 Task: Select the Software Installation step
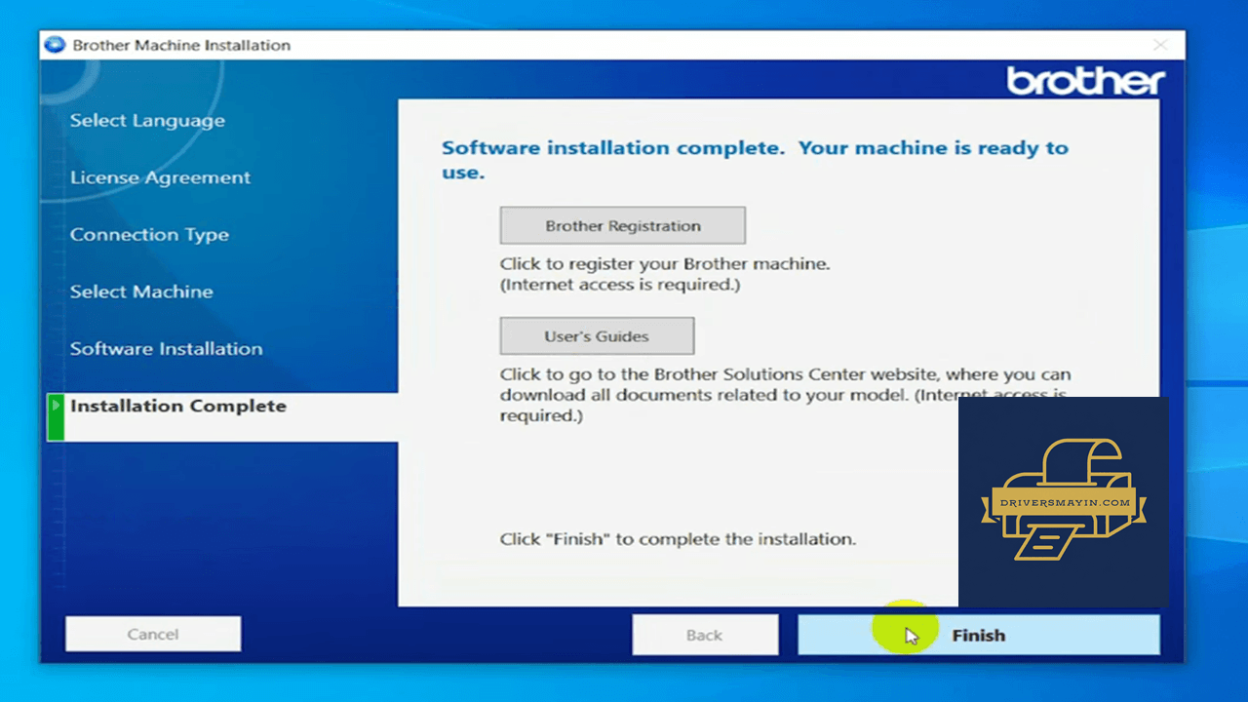click(x=166, y=348)
